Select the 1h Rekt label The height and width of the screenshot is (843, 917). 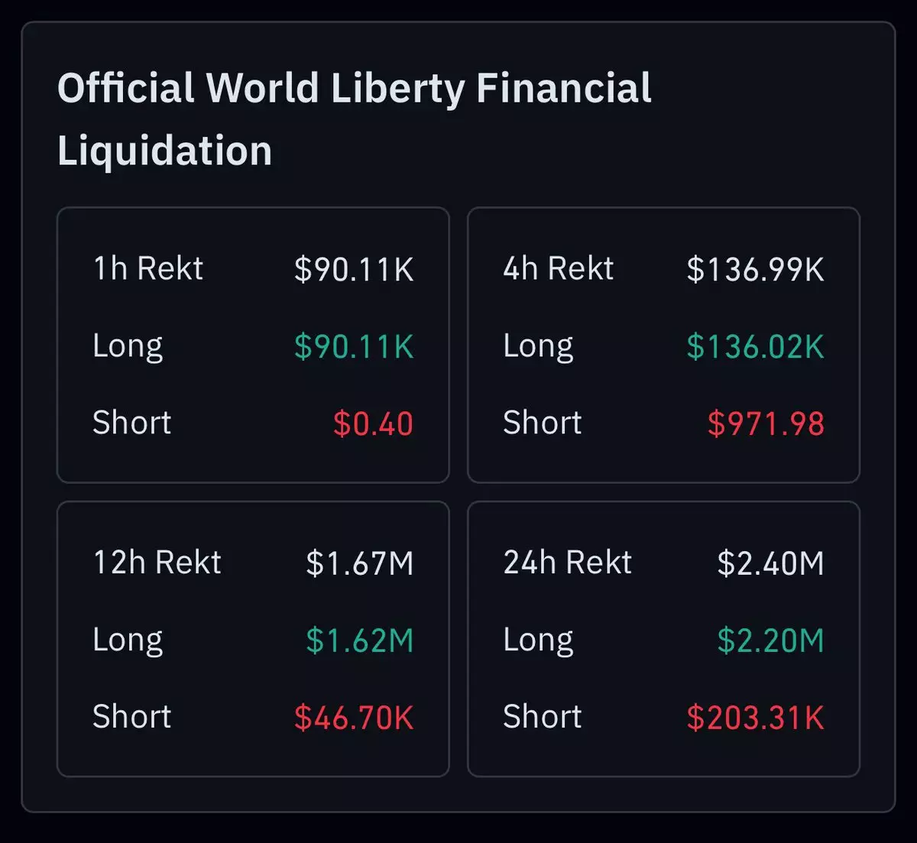(147, 269)
